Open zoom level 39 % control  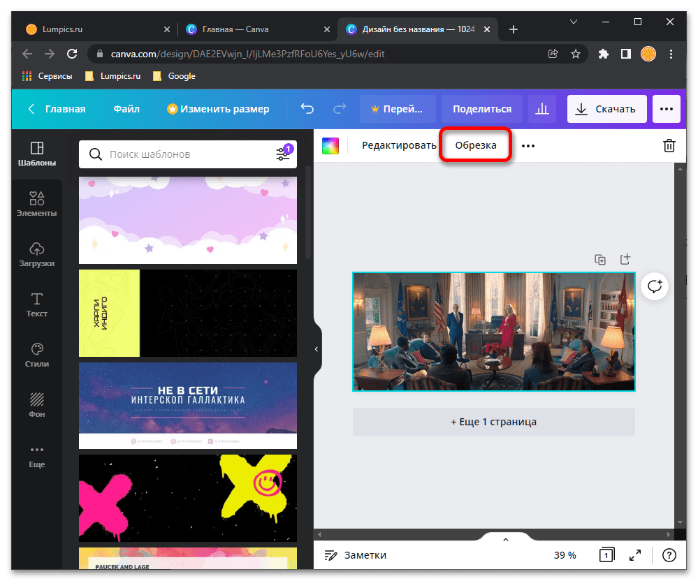[x=565, y=554]
